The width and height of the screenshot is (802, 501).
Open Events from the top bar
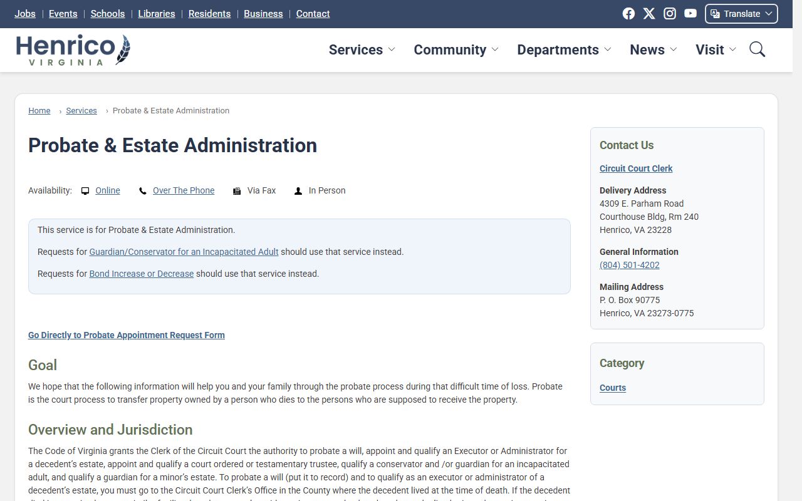(x=63, y=14)
